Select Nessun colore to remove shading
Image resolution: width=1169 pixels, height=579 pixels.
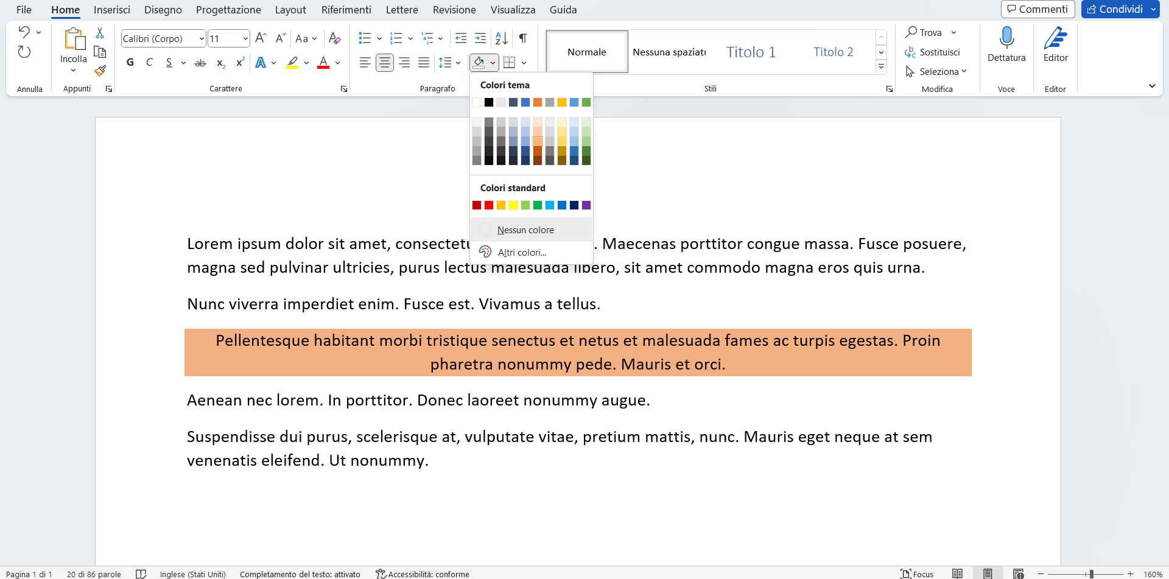525,230
